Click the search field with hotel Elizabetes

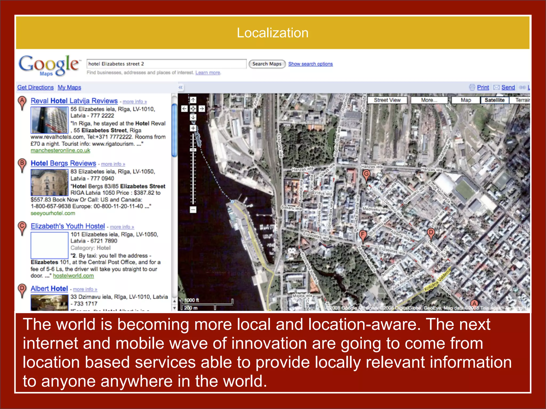tap(166, 64)
